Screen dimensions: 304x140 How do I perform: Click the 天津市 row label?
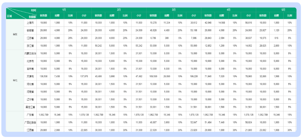pyautogui.click(x=30, y=76)
